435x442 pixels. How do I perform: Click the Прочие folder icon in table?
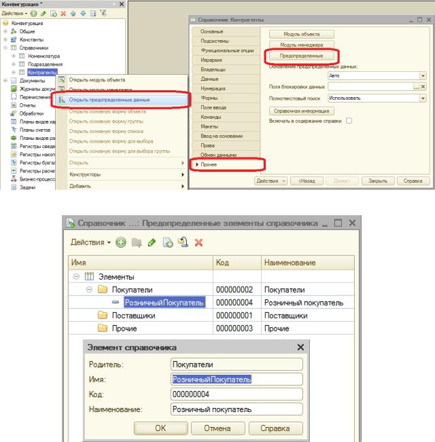tap(103, 328)
